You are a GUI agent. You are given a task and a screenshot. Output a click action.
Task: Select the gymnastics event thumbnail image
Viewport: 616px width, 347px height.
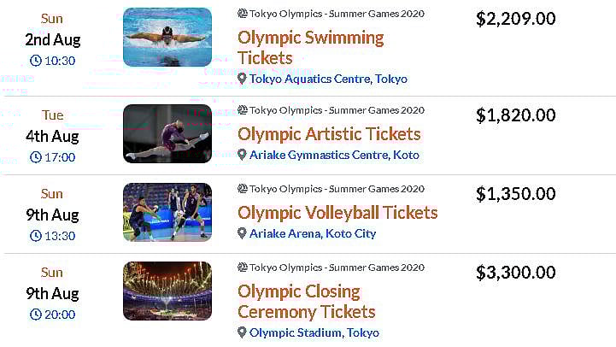coord(167,133)
